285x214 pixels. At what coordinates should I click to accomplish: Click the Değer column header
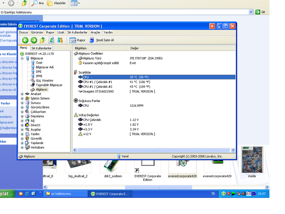coord(135,48)
